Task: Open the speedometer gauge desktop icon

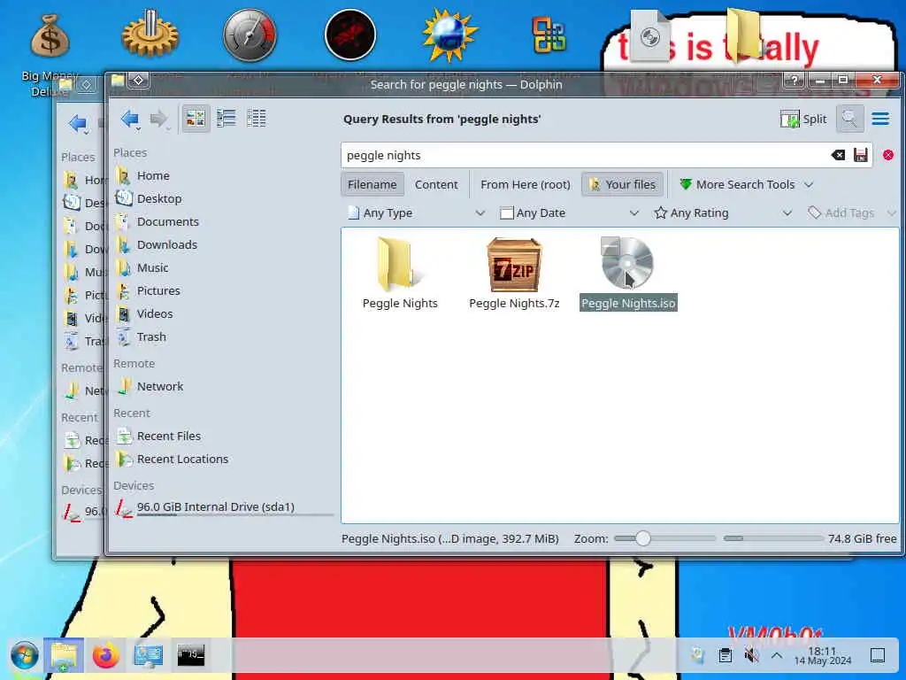Action: coord(250,35)
